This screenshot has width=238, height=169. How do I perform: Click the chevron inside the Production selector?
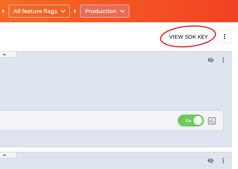(x=123, y=11)
